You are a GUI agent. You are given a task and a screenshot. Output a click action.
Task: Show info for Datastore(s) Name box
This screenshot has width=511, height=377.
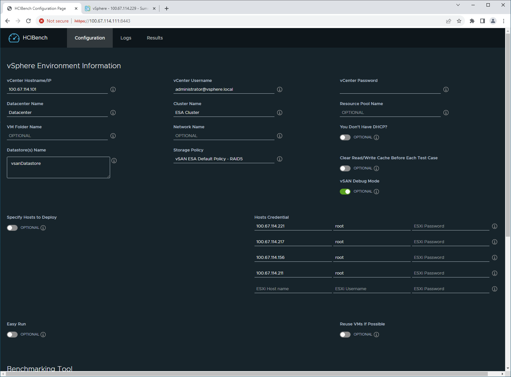point(114,161)
